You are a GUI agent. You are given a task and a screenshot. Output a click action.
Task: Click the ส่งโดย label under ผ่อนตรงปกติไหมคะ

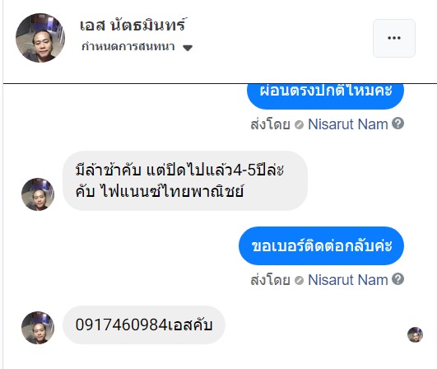(270, 124)
